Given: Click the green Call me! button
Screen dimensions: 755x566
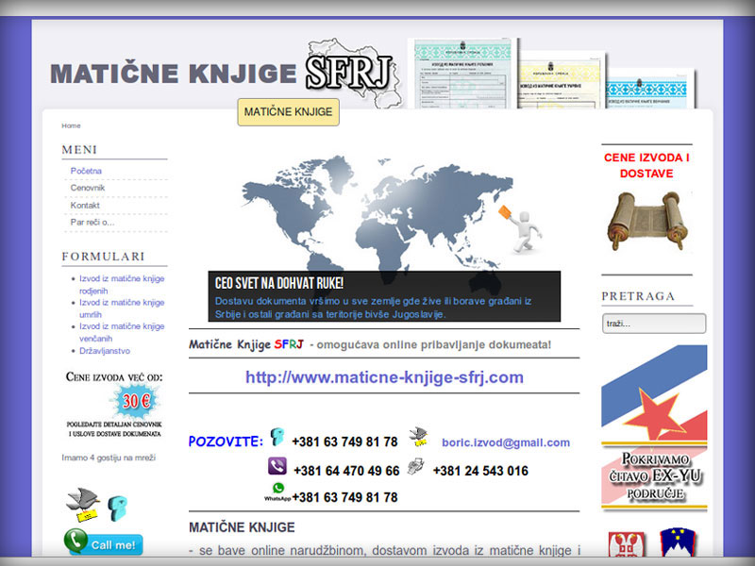Looking at the screenshot, I should 104,543.
